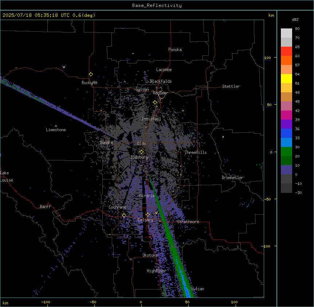Click the Lake Louise map label
314x307 pixels.
coord(7,176)
